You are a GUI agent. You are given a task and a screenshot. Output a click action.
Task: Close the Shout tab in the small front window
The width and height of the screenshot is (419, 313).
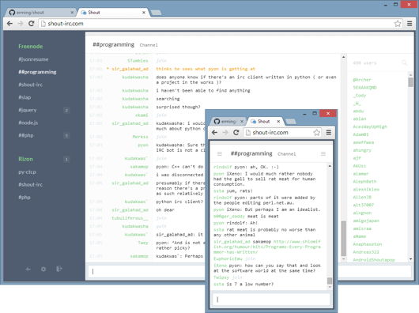(278, 121)
